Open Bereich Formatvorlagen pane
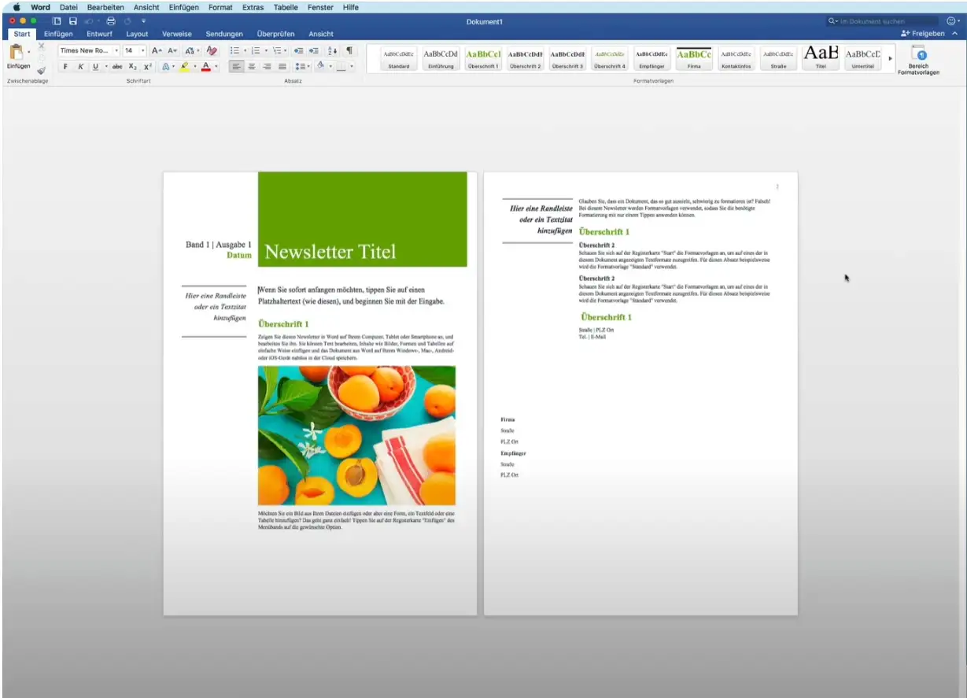 click(x=918, y=60)
